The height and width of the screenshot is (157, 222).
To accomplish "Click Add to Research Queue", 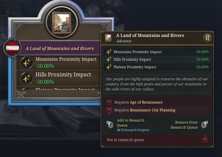I will click(x=131, y=123).
